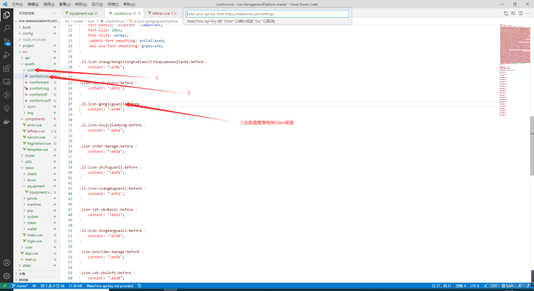The image size is (534, 291).
Task: Click the Git Graph activity bar icon
Action: (x=7, y=95)
